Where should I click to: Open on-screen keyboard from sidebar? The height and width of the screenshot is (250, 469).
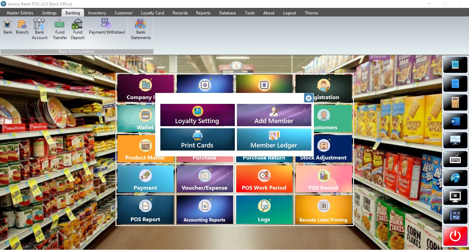tap(455, 159)
